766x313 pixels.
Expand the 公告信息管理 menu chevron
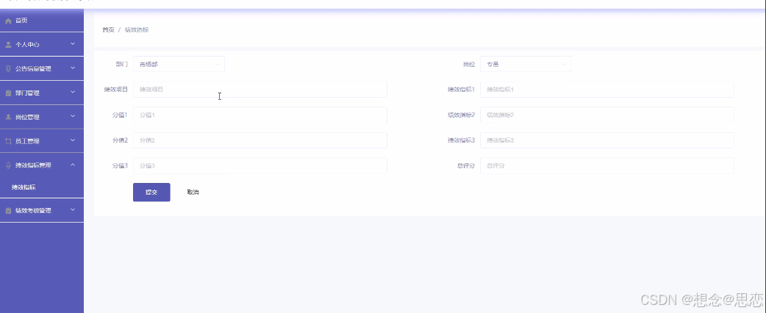click(x=73, y=68)
